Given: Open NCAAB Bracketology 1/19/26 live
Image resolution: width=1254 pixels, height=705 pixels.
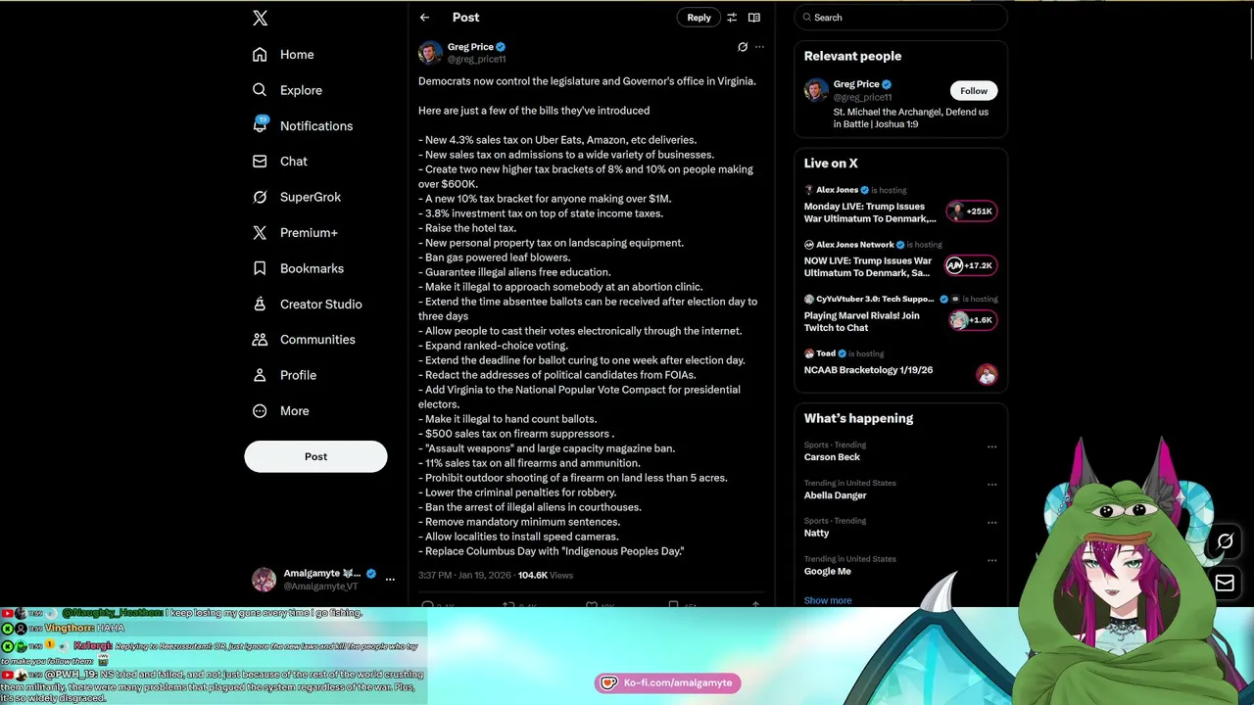Looking at the screenshot, I should click(868, 370).
